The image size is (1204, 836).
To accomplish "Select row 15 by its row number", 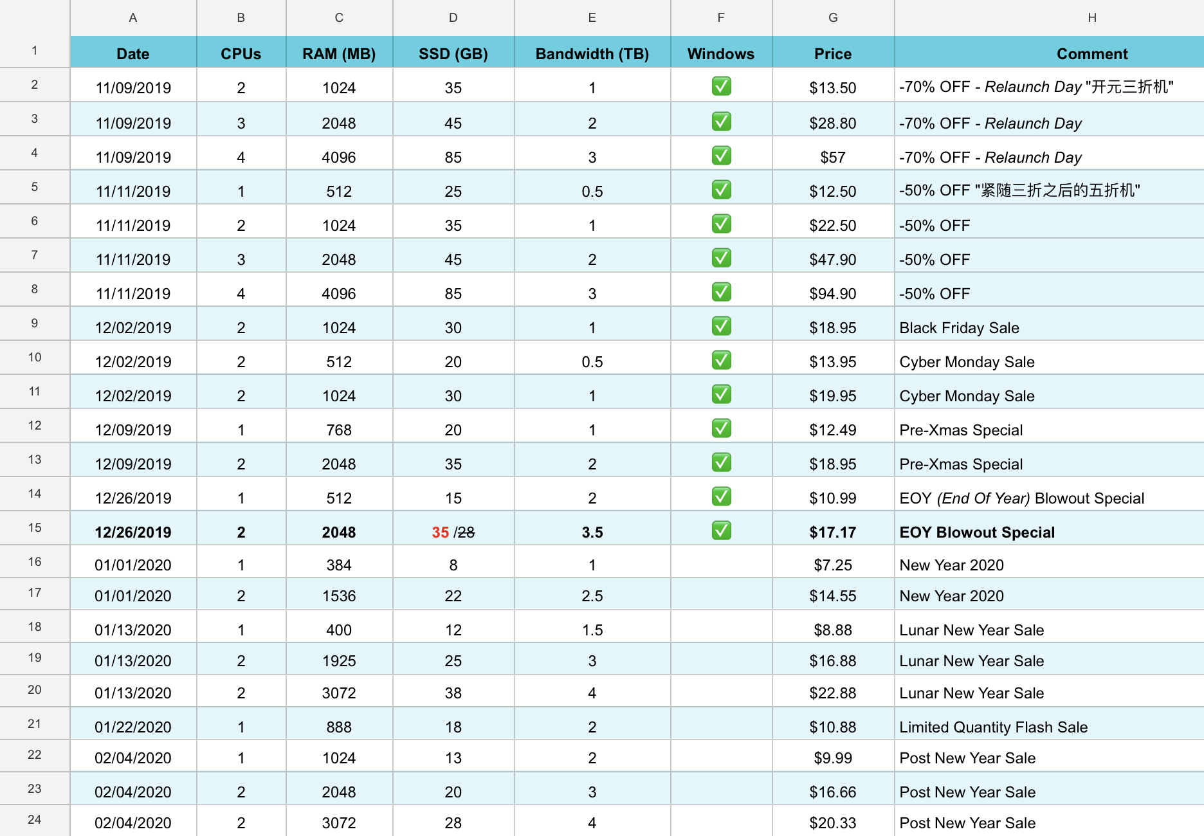I will click(35, 528).
